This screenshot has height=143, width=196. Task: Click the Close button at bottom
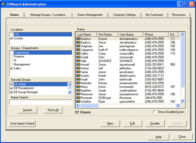[x=182, y=137]
